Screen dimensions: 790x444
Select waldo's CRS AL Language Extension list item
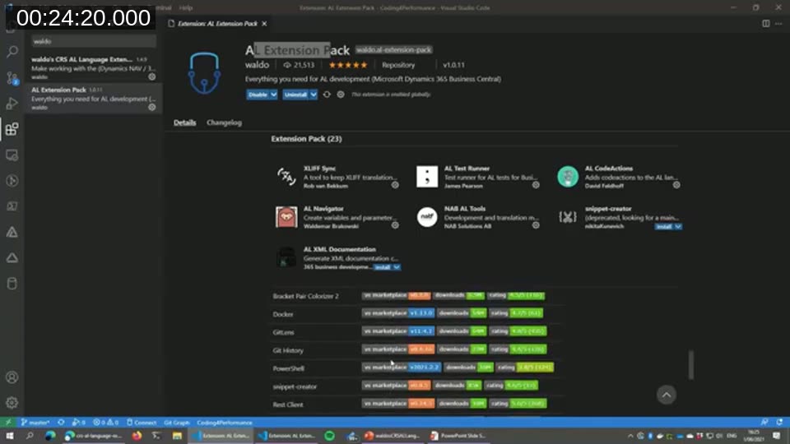coord(94,68)
